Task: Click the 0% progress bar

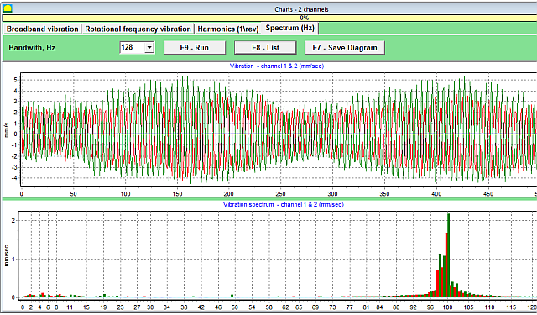Action: (269, 18)
